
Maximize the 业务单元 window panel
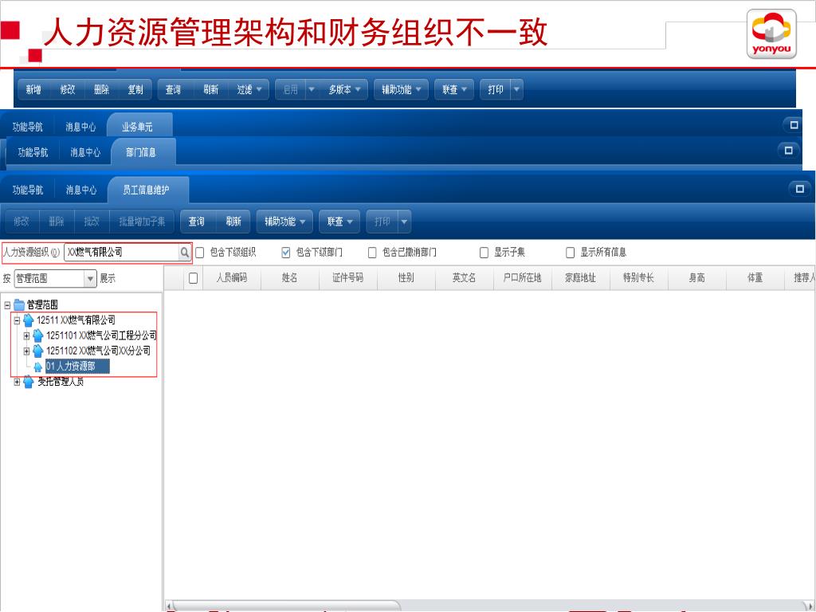794,125
